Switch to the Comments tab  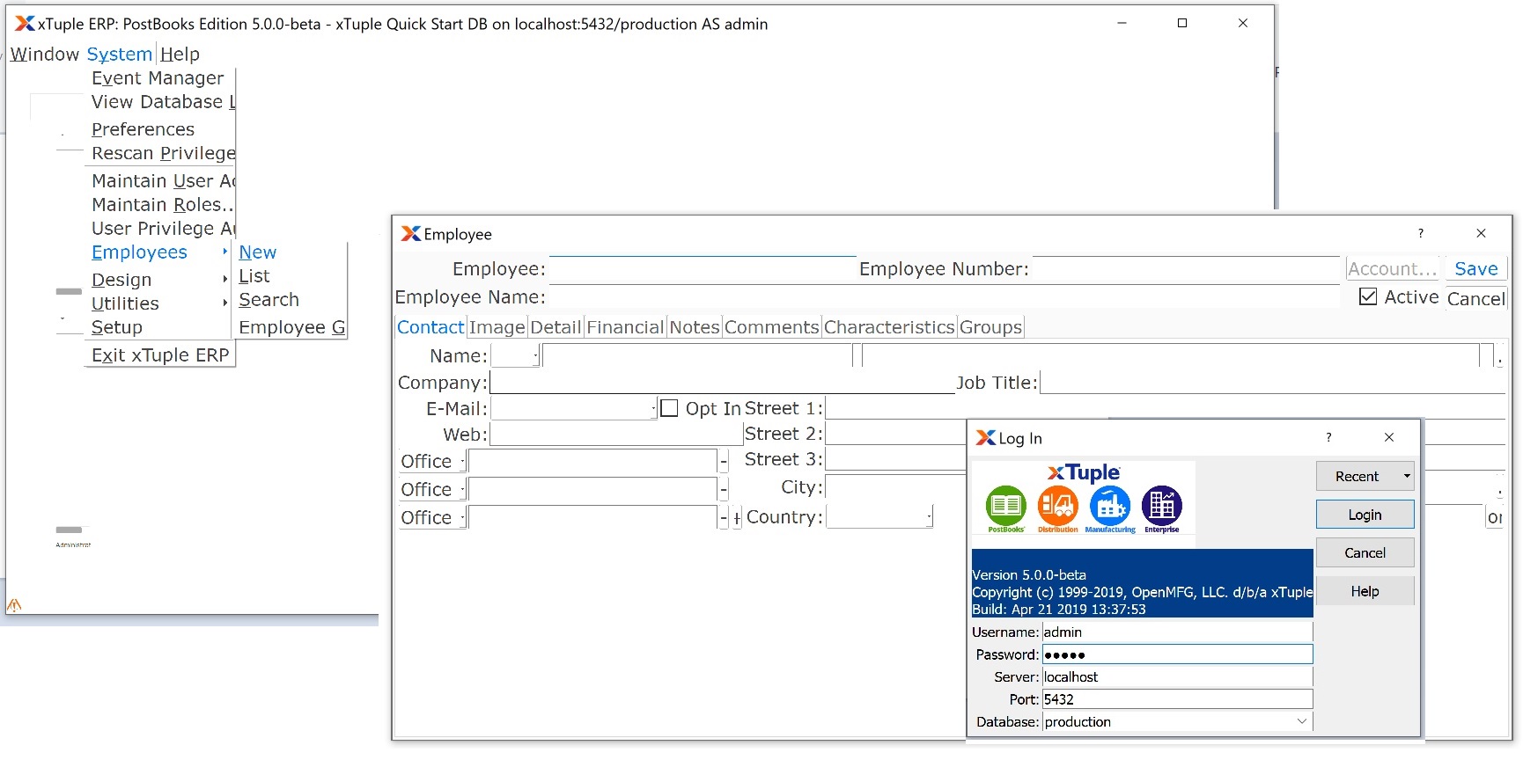[x=772, y=327]
